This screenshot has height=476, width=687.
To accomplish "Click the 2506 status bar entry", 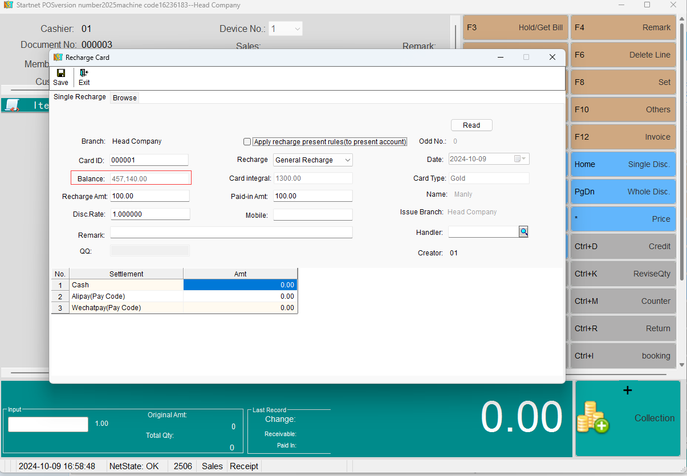I will coord(183,466).
